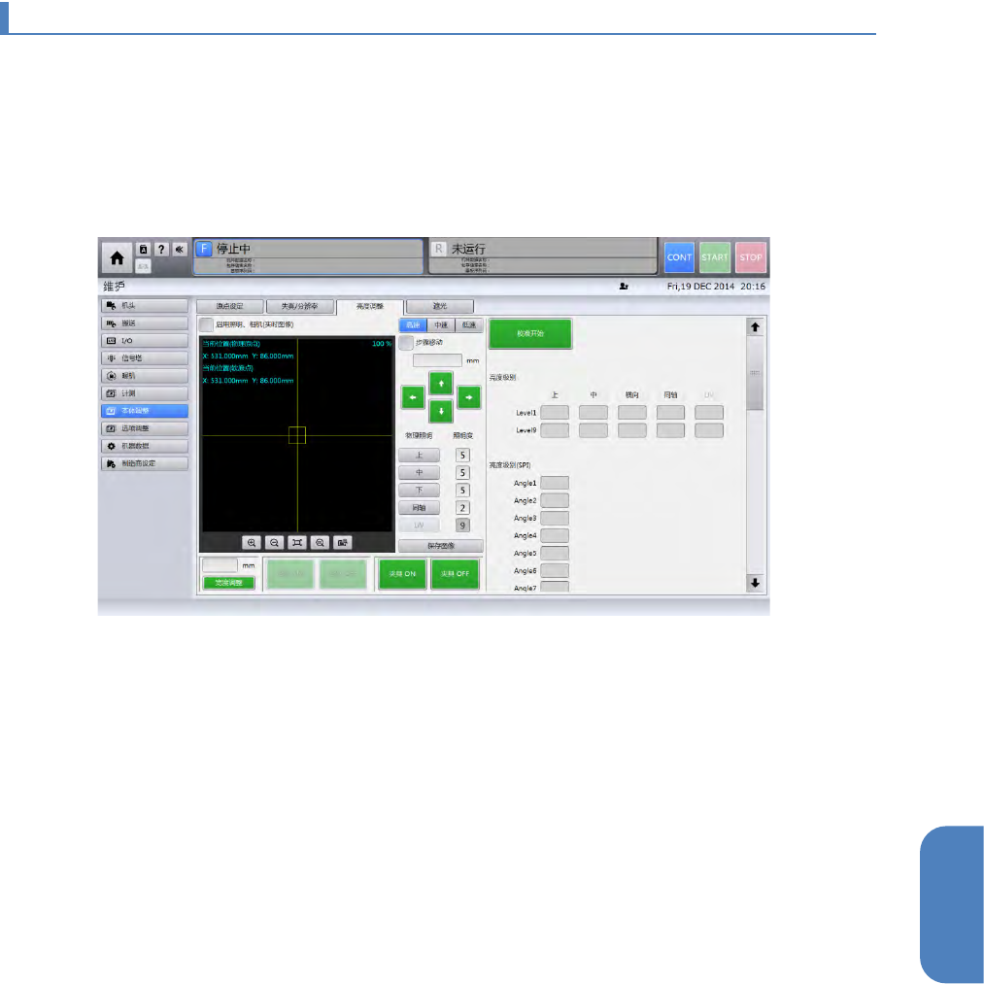The width and height of the screenshot is (984, 984).
Task: Click brightness value box next to 上
Action: (x=462, y=456)
